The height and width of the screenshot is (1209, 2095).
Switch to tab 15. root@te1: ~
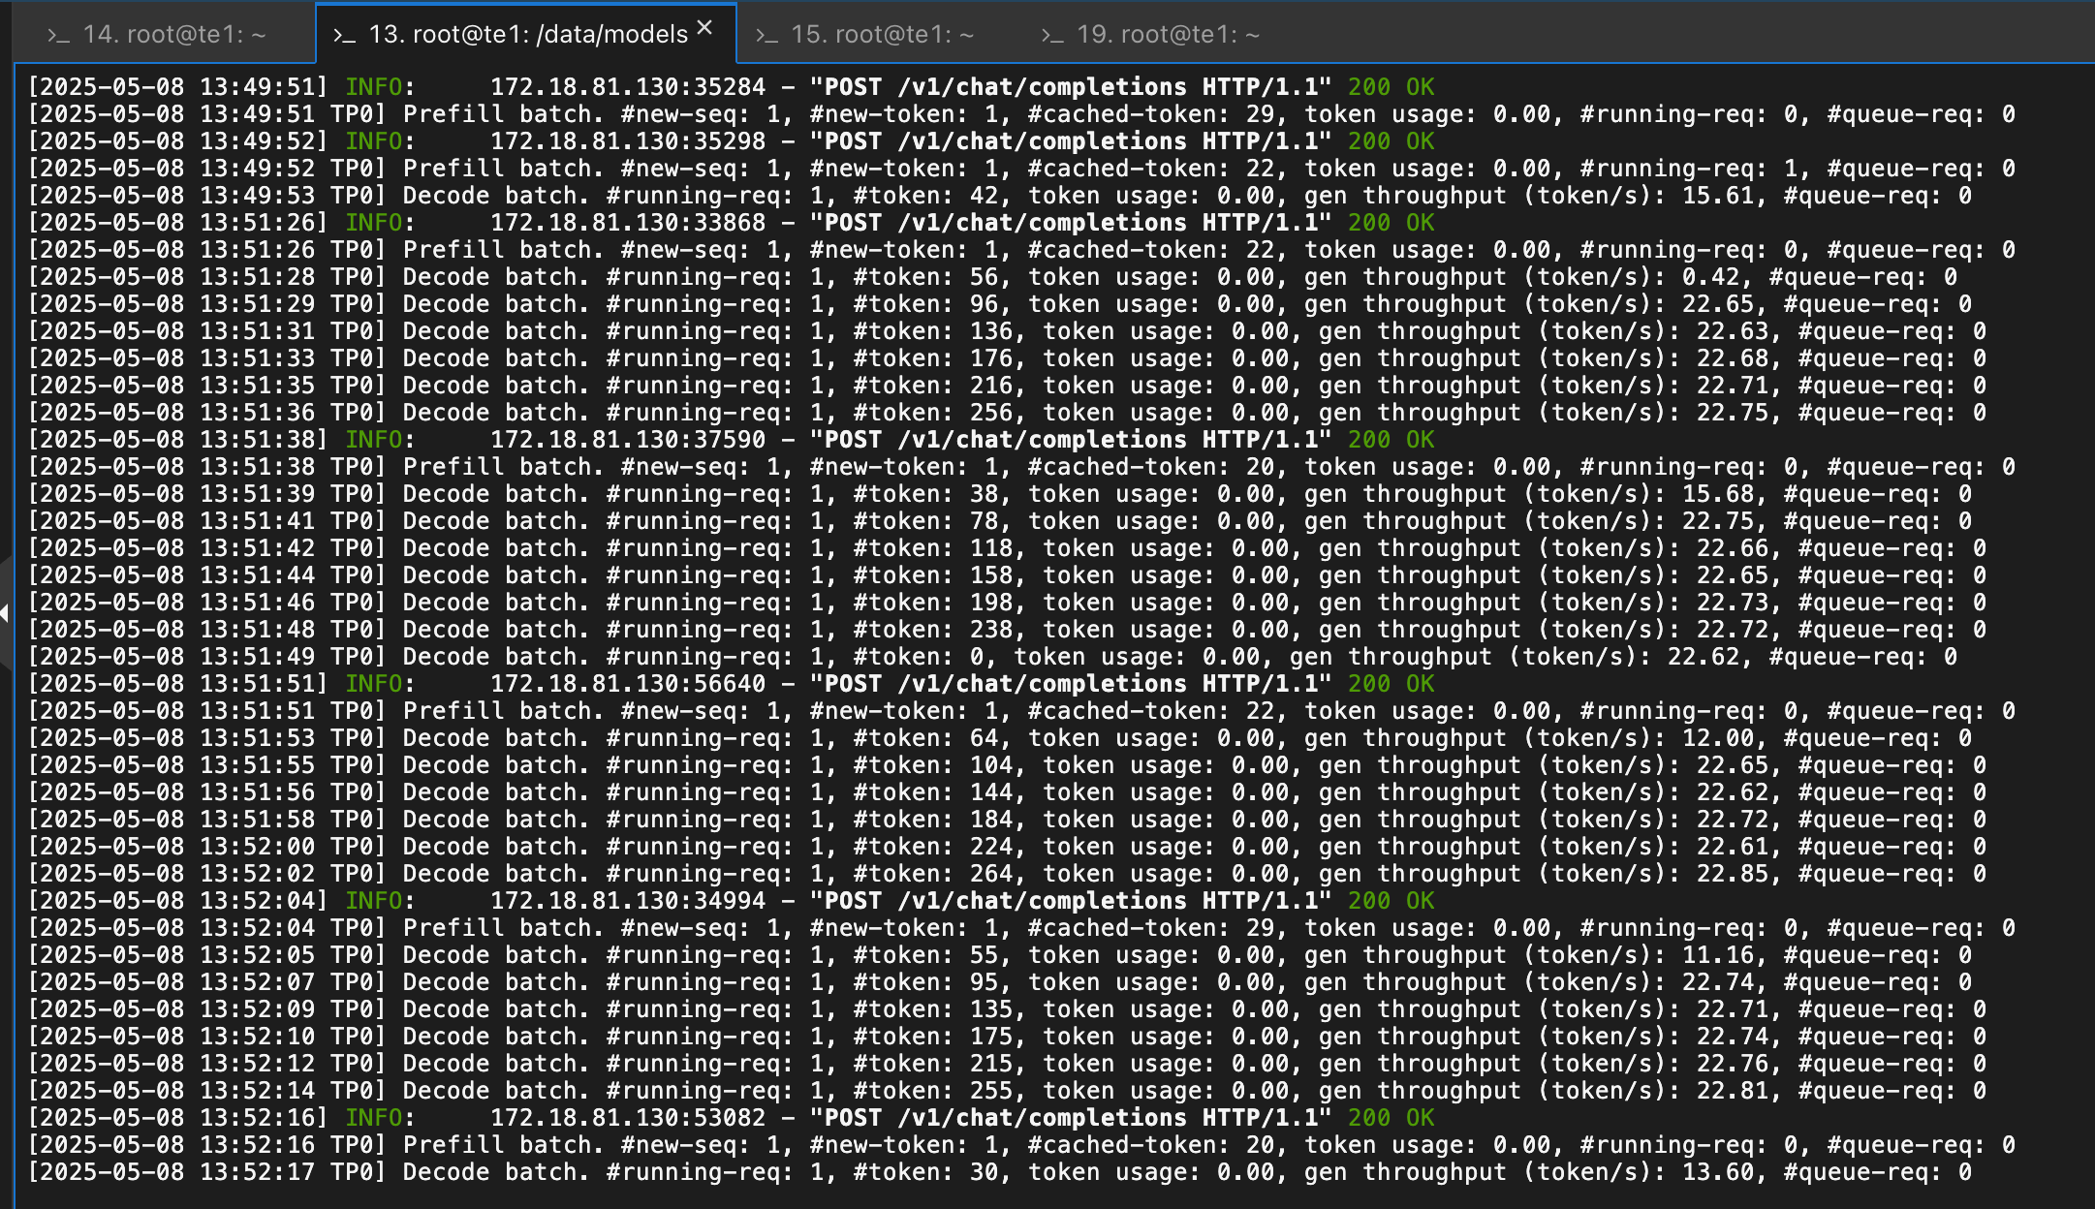[x=882, y=35]
